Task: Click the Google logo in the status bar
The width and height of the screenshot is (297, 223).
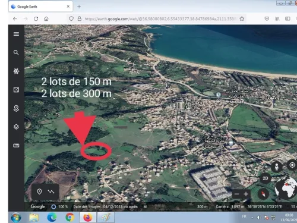Action: click(x=37, y=206)
